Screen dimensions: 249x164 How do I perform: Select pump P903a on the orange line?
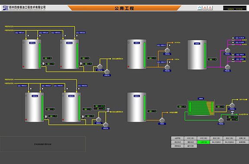[167, 51]
